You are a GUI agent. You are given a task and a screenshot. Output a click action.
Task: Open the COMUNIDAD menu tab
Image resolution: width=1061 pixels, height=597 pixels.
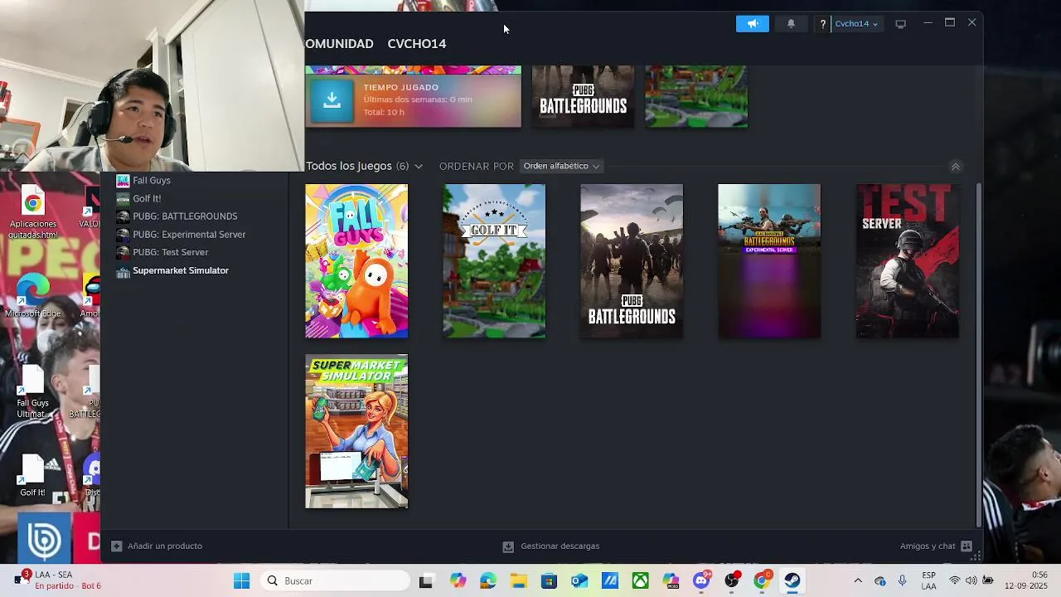[339, 44]
